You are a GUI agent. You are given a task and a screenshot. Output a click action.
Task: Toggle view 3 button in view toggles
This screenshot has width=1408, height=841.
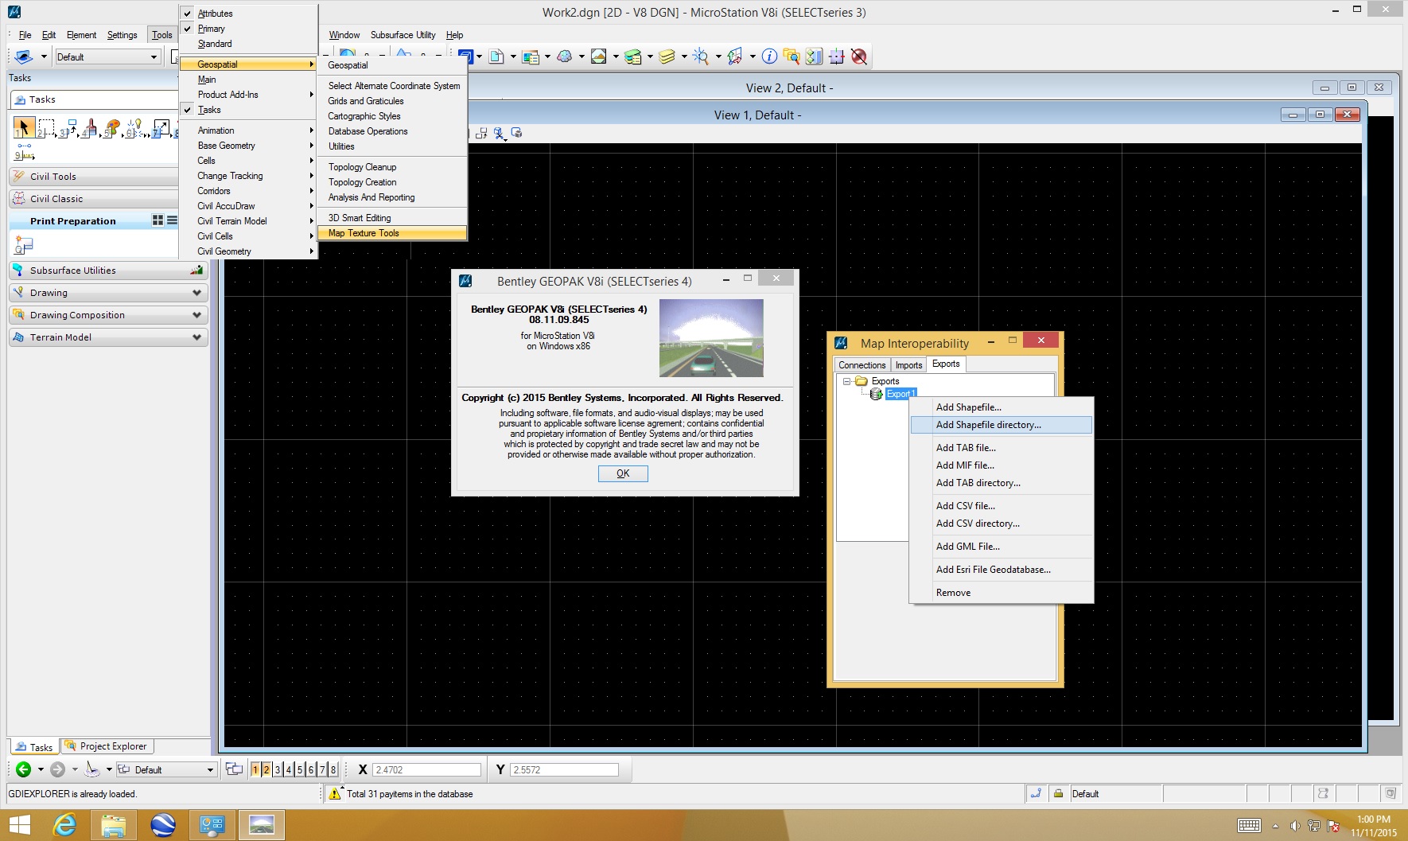click(x=278, y=769)
